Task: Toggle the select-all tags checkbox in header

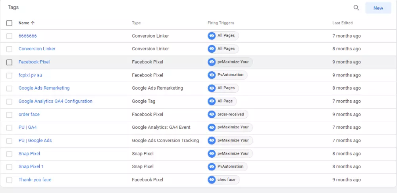Action: 10,23
